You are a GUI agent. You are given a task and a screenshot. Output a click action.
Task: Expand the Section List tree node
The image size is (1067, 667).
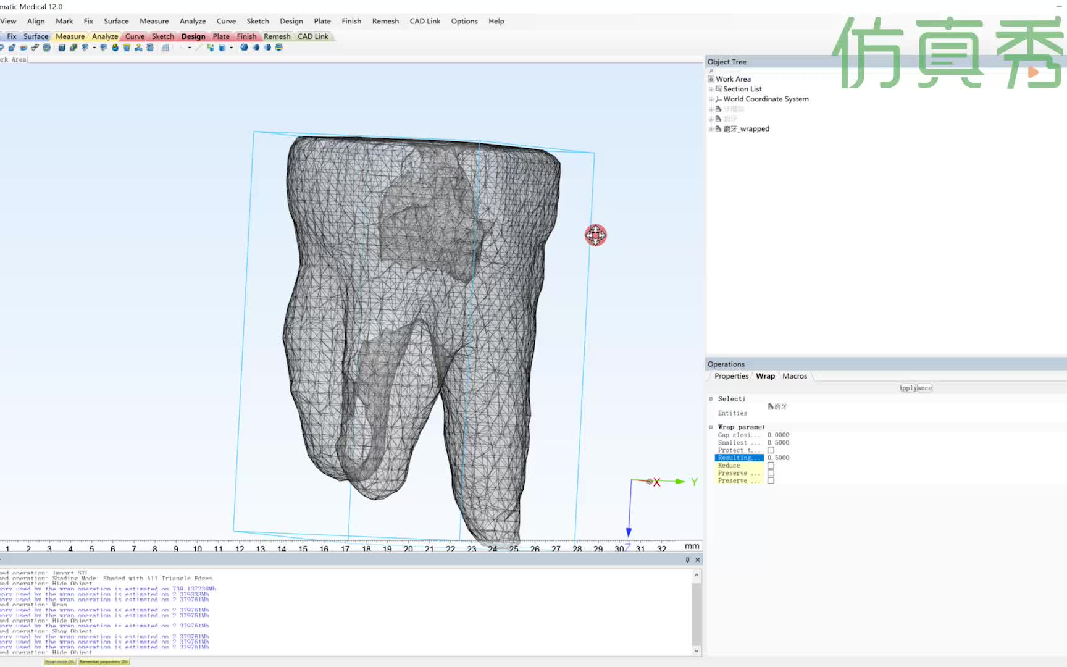711,89
